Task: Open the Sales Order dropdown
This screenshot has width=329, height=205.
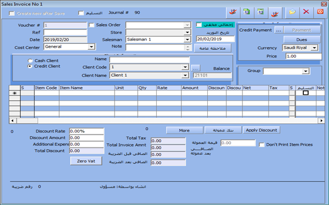Action: 187,25
